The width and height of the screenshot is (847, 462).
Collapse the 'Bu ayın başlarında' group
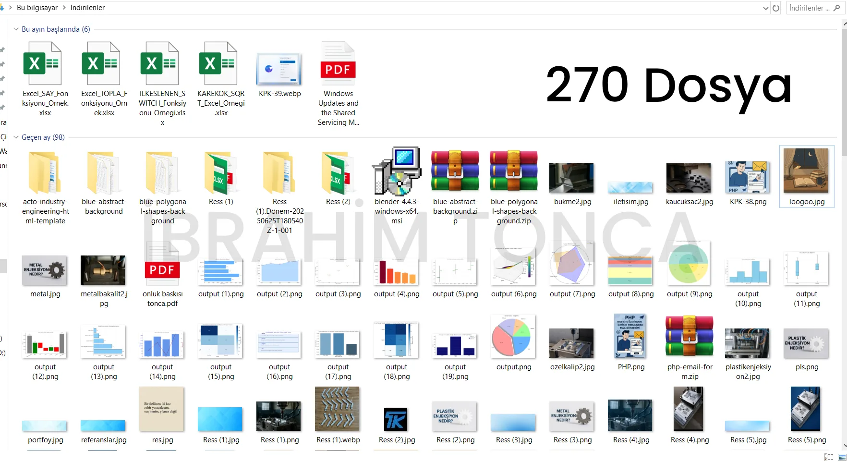pos(16,29)
